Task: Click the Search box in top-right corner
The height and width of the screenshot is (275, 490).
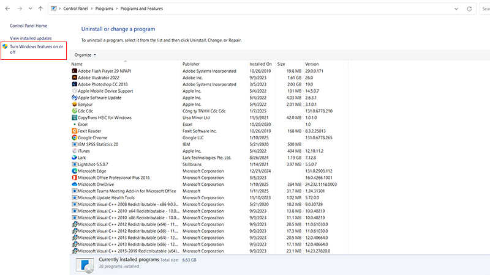Action: [485, 9]
